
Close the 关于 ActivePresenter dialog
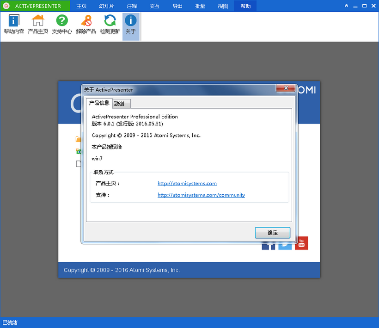click(286, 88)
